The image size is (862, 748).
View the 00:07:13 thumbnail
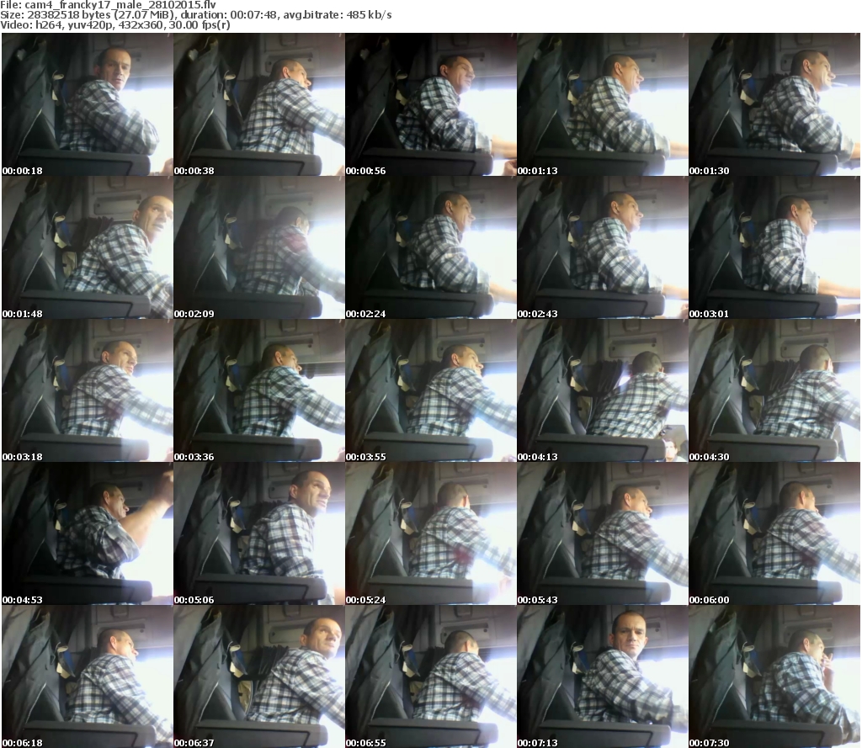[603, 676]
